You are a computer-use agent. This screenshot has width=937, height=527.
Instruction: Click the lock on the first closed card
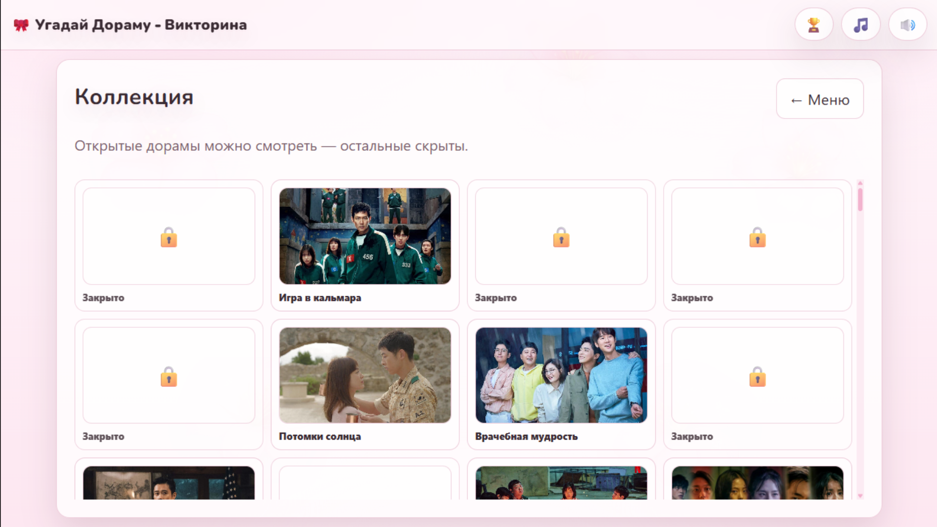[169, 238]
